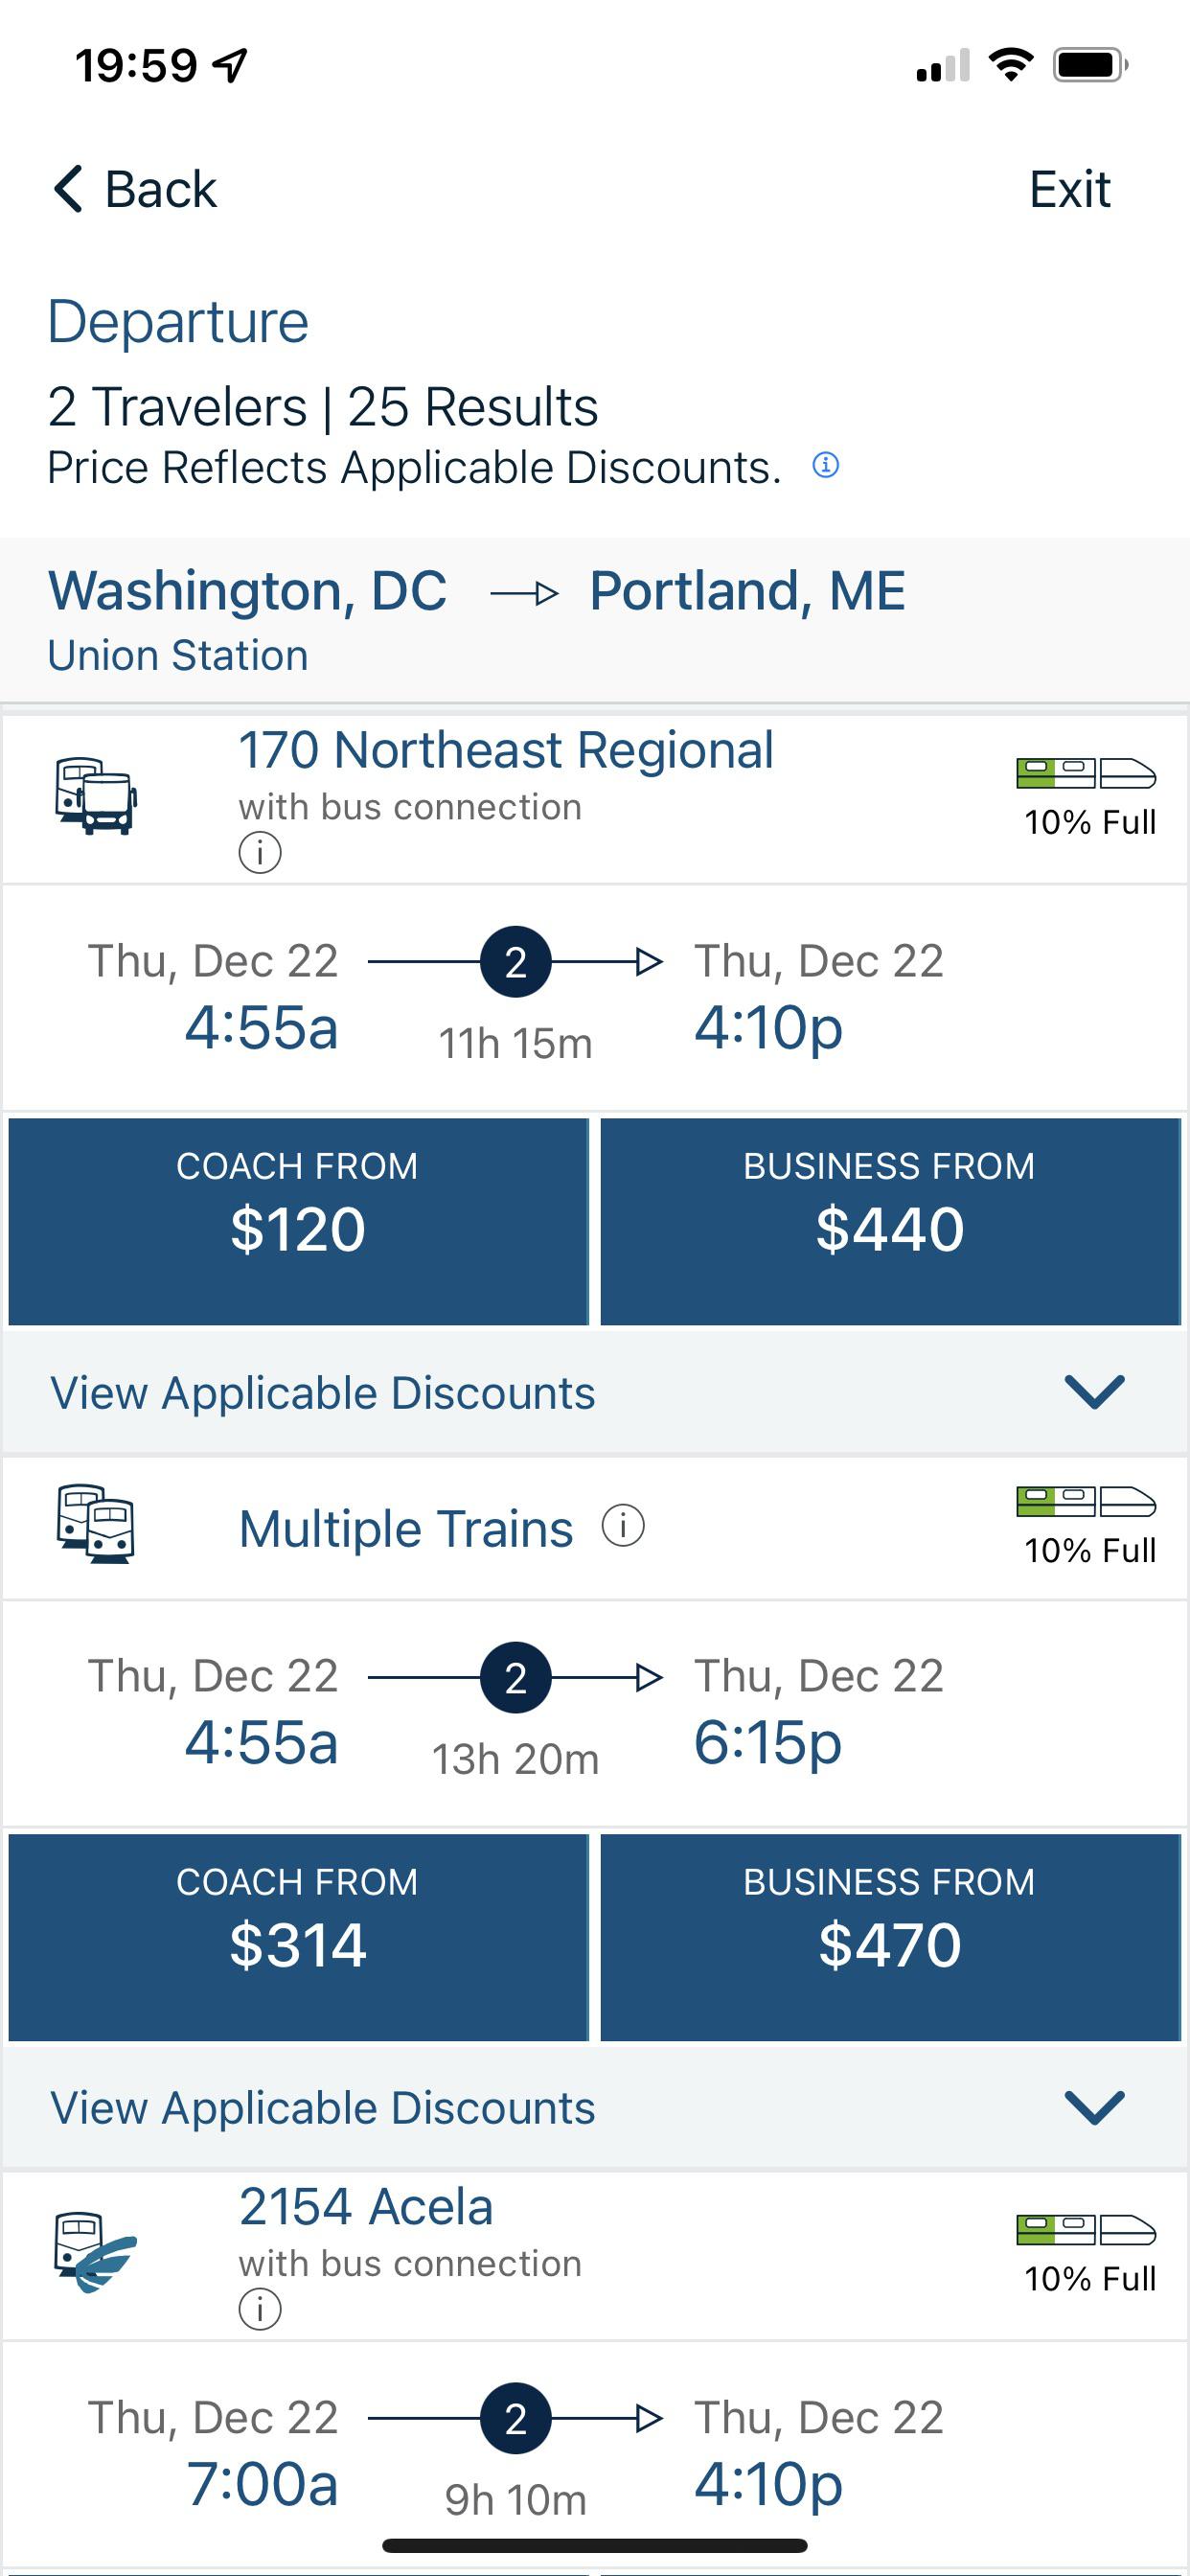This screenshot has height=2576, width=1190.
Task: Tap the 2-segment circle on the 11h 15m trip
Action: pyautogui.click(x=515, y=962)
